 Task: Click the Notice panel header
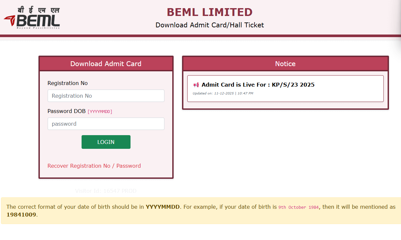(x=285, y=64)
